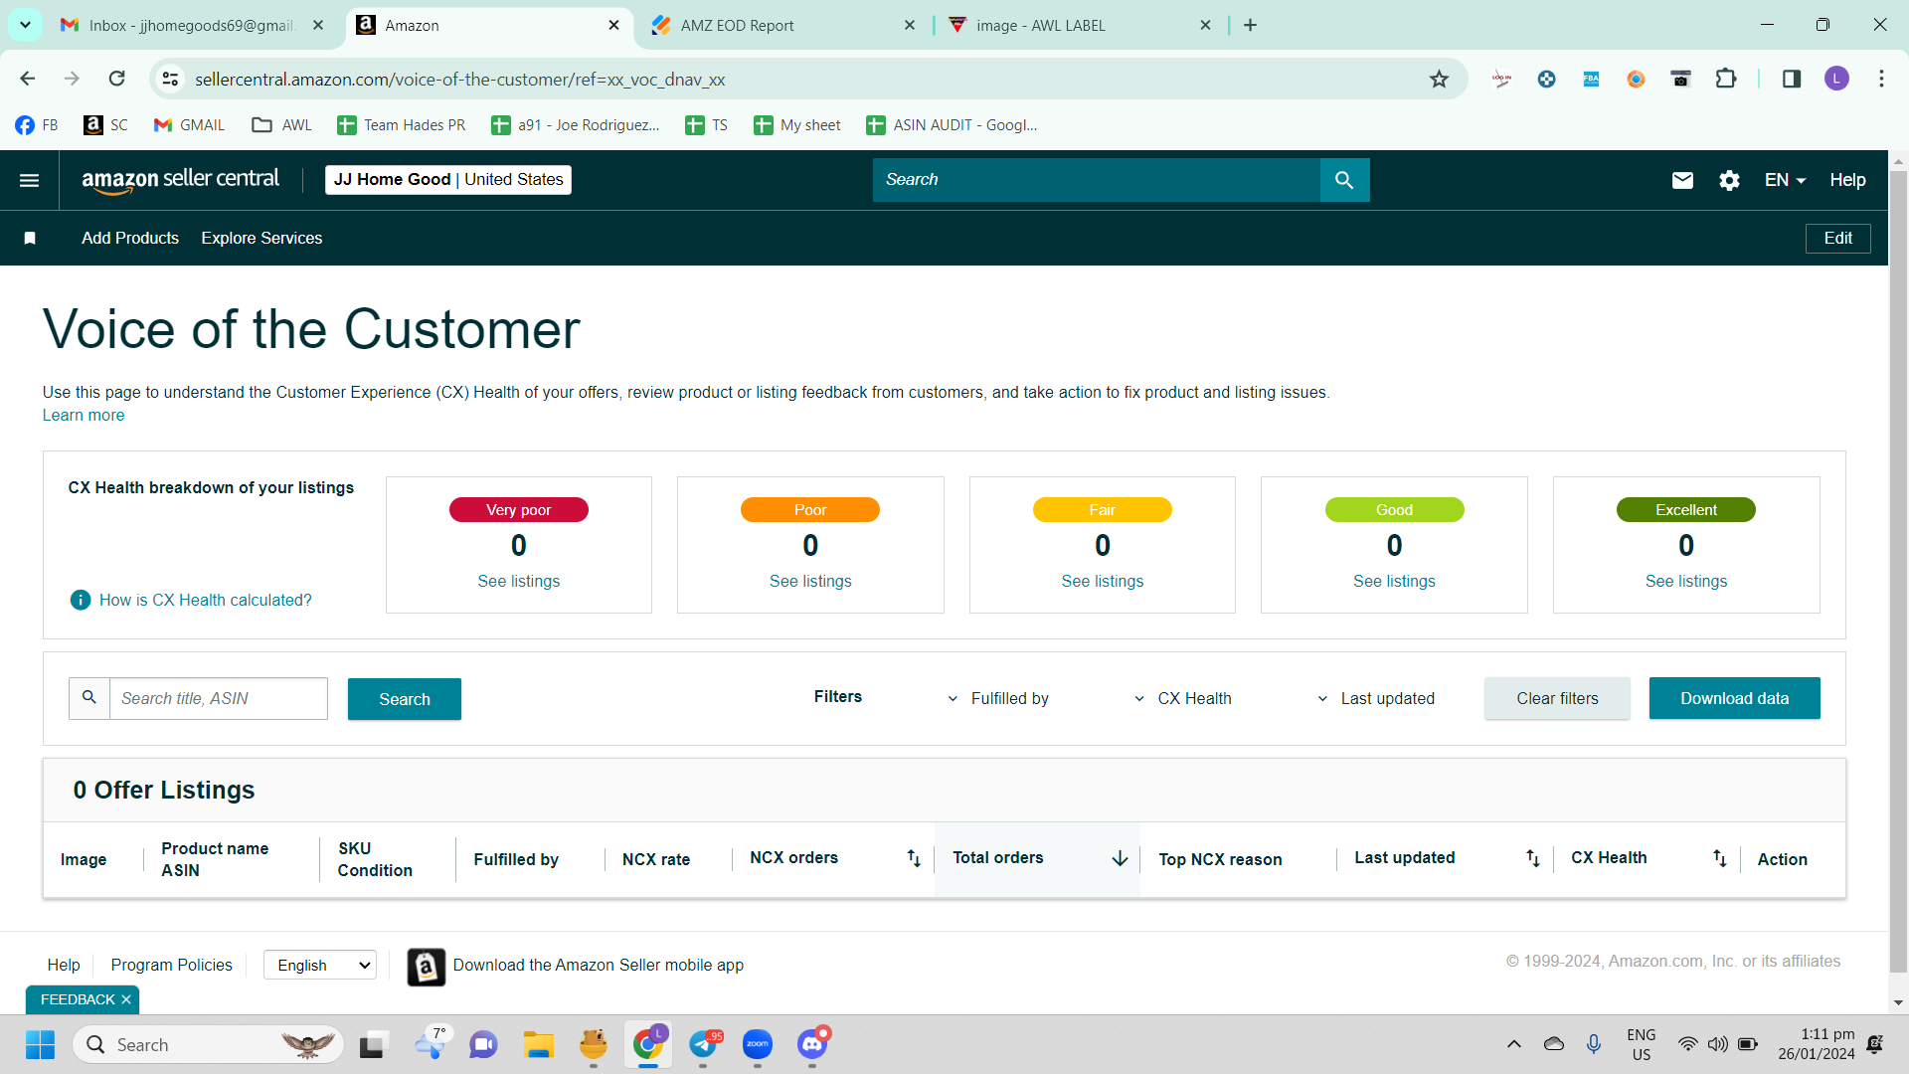Switch to the AMZ EOD Report tab
This screenshot has height=1074, width=1909.
(782, 26)
